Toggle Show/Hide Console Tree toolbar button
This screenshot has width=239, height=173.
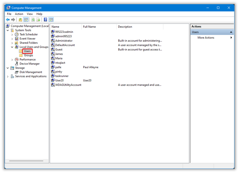click(x=26, y=20)
